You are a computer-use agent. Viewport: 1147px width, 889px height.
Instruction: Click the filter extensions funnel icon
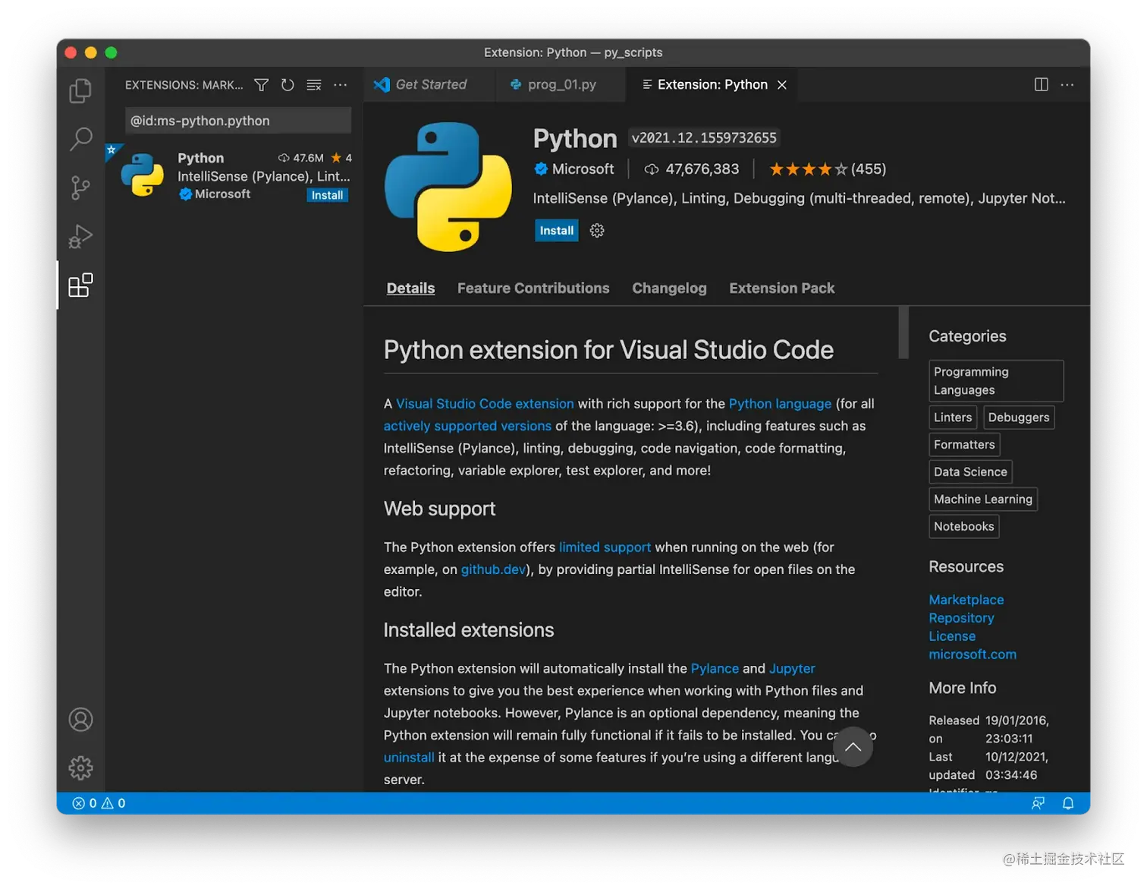coord(261,85)
